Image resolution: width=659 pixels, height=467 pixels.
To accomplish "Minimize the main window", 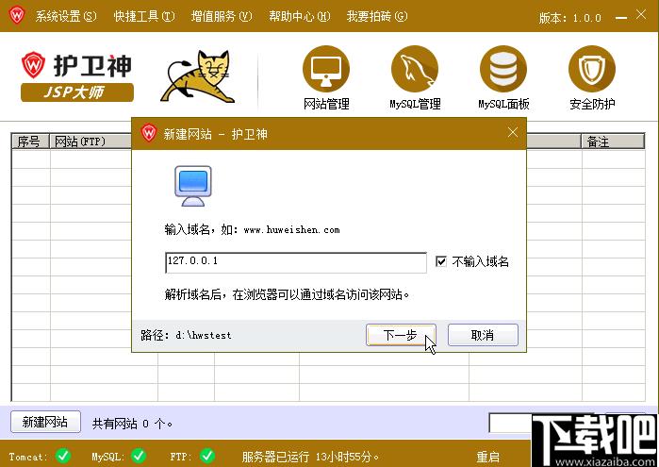I will point(620,18).
